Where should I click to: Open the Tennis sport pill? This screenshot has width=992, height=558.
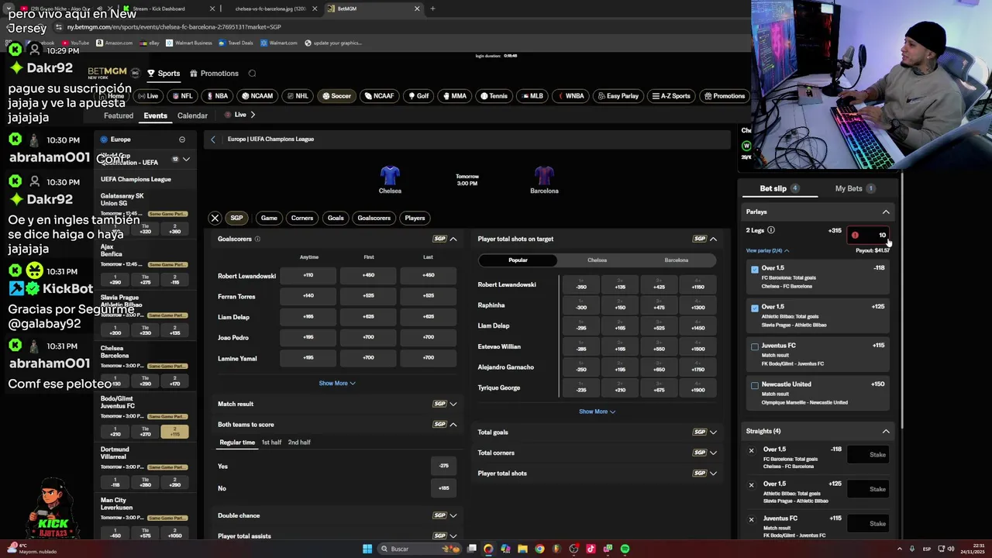click(494, 96)
